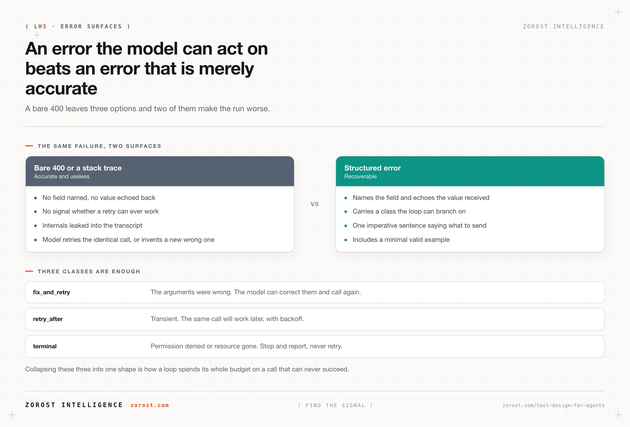Click the main headline 'An error the model can act on'
The height and width of the screenshot is (427, 630).
[147, 49]
